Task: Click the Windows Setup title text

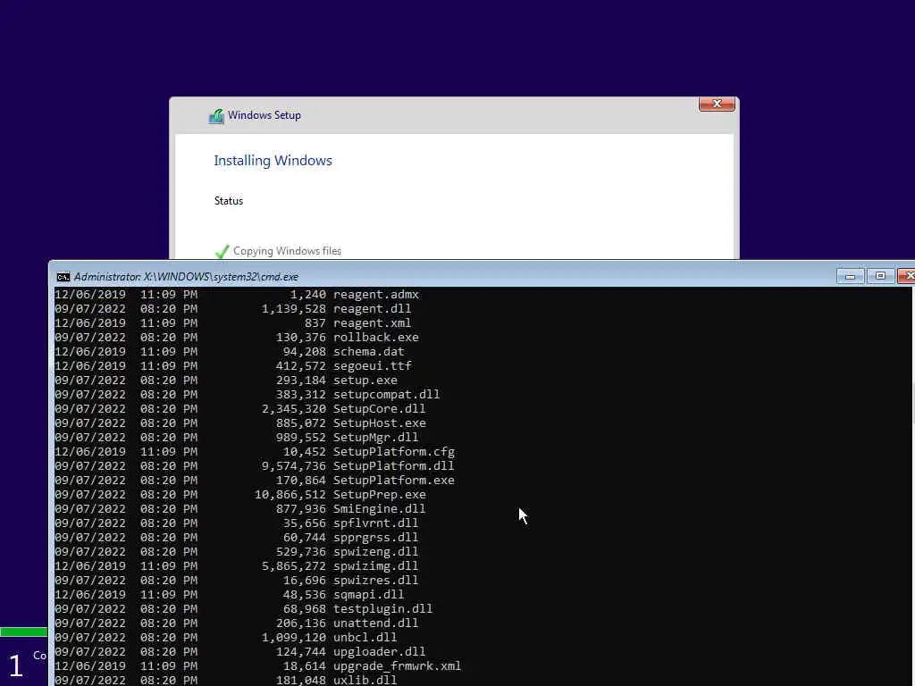Action: coord(264,115)
